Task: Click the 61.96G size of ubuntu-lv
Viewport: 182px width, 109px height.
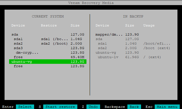Action: 132,57
